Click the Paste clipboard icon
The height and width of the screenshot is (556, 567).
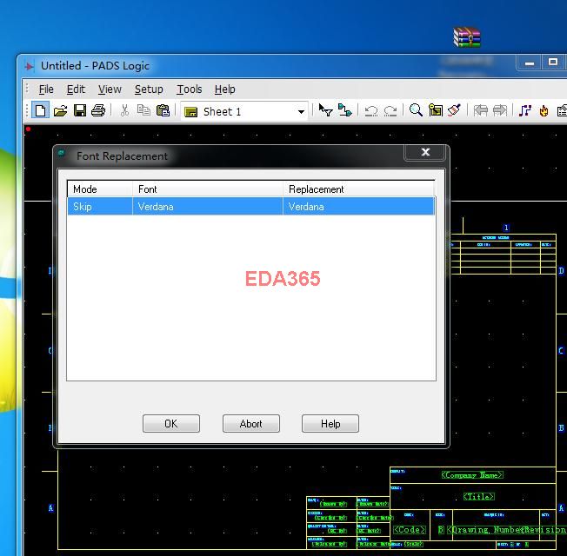[163, 110]
